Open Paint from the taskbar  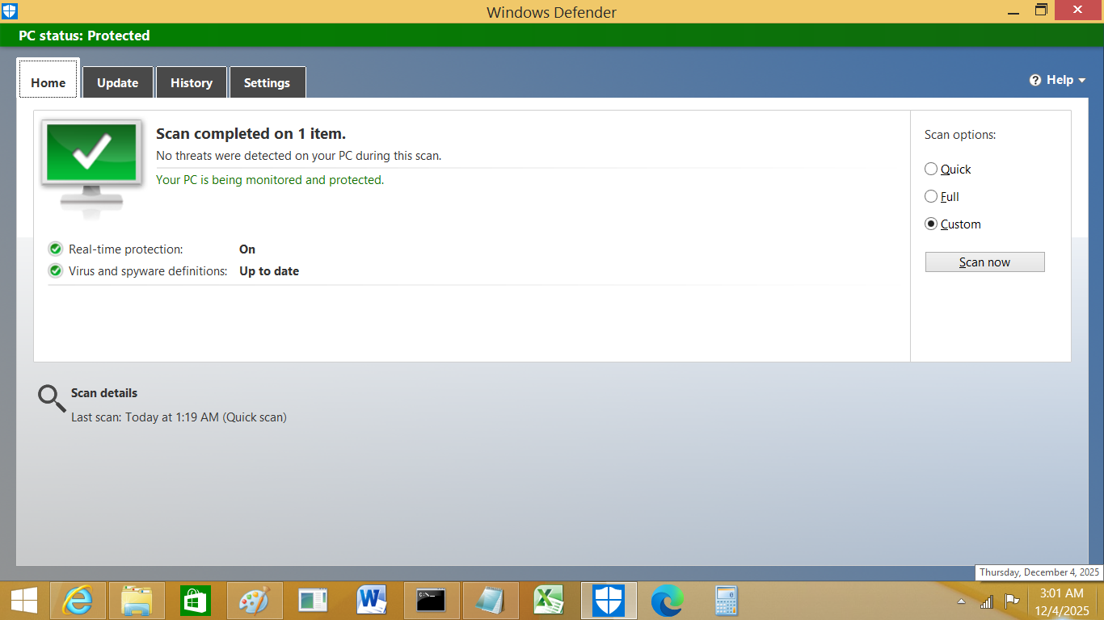[x=255, y=601]
